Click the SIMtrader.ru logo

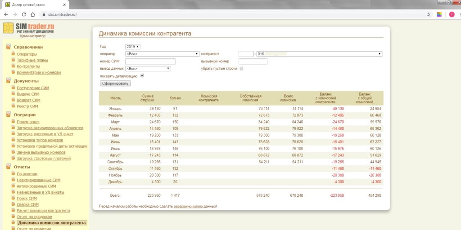click(28, 28)
